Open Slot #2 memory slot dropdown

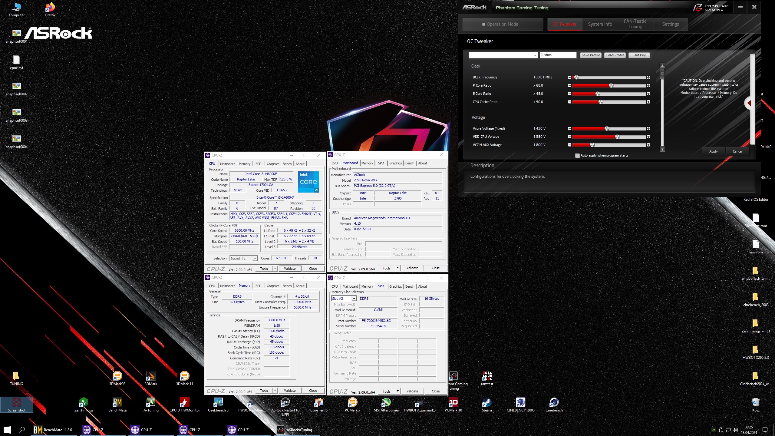tap(344, 299)
